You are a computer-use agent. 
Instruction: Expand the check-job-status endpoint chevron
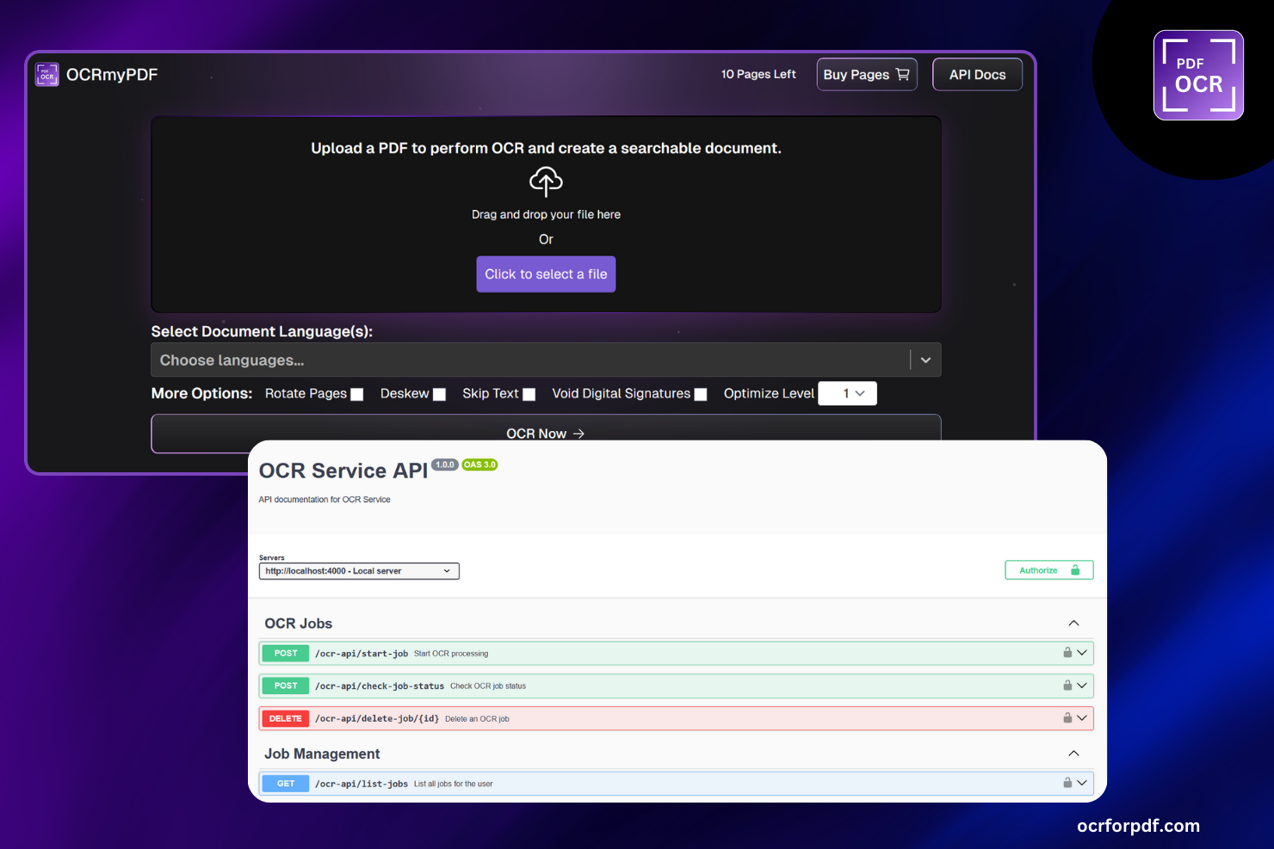point(1082,686)
